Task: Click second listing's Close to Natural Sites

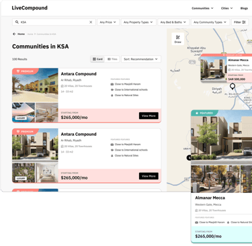Action: tap(126, 155)
